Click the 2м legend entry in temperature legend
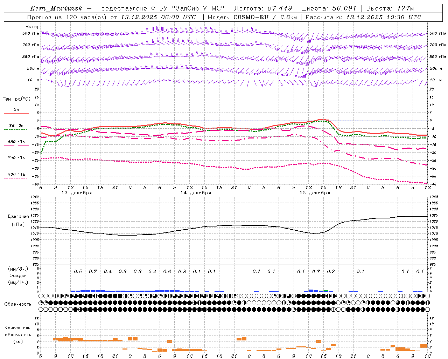Image resolution: width=448 pixels, height=359 pixels. 16,109
